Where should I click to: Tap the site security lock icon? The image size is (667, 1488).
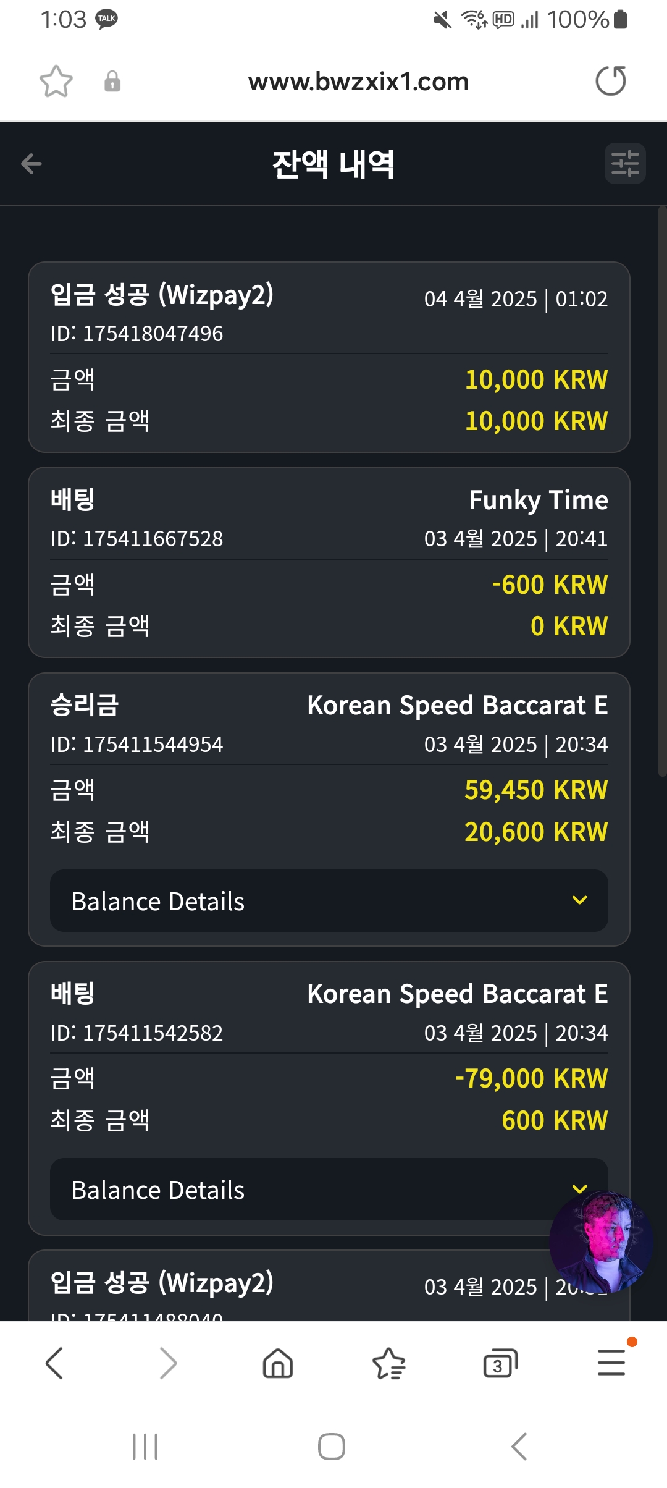[x=112, y=82]
